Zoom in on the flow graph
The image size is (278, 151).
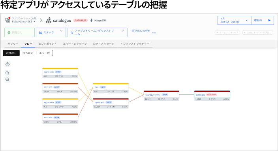pyautogui.click(x=8, y=73)
